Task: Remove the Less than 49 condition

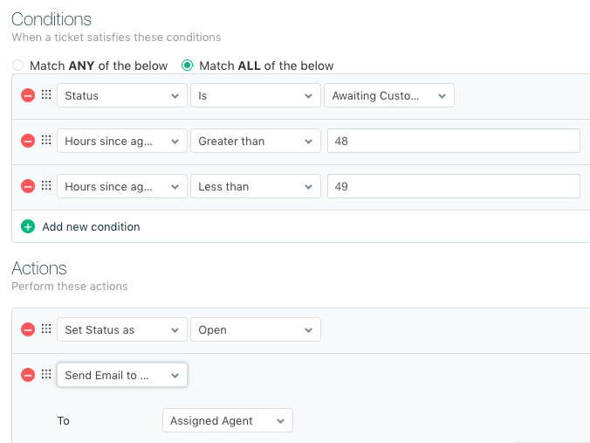Action: 27,186
